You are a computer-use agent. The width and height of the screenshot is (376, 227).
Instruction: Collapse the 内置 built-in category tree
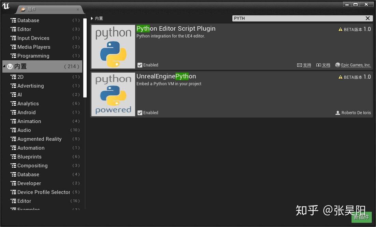4,66
